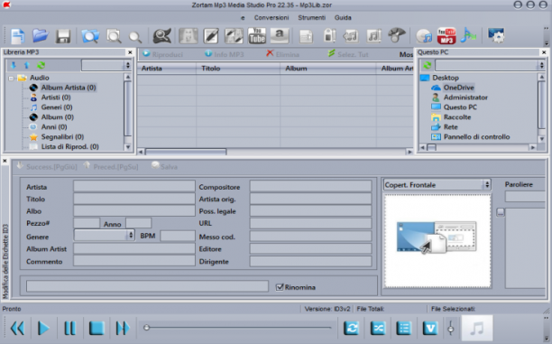Click the horizontal scrollbar under the track list
The width and height of the screenshot is (552, 344).
coord(186,152)
